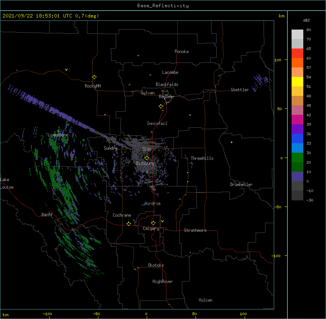Click the Blackfalds town label
The height and width of the screenshot is (319, 326).
coord(167,84)
